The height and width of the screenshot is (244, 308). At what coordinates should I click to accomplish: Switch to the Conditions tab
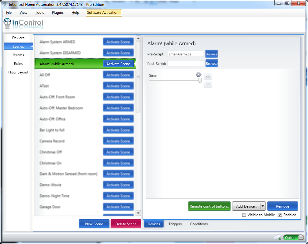(x=199, y=224)
